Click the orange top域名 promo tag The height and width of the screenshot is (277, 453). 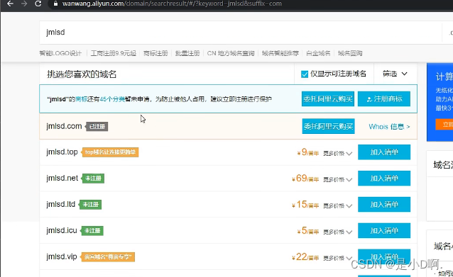coord(110,152)
